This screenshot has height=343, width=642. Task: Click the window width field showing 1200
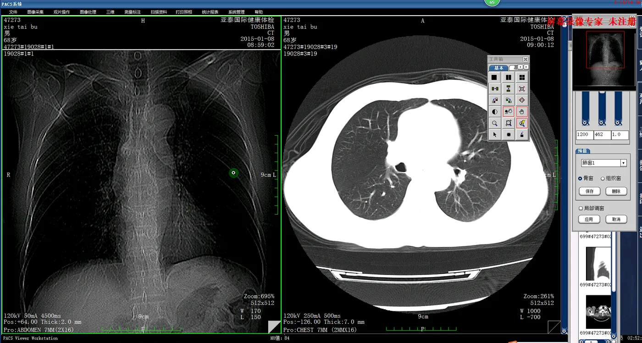pos(585,135)
